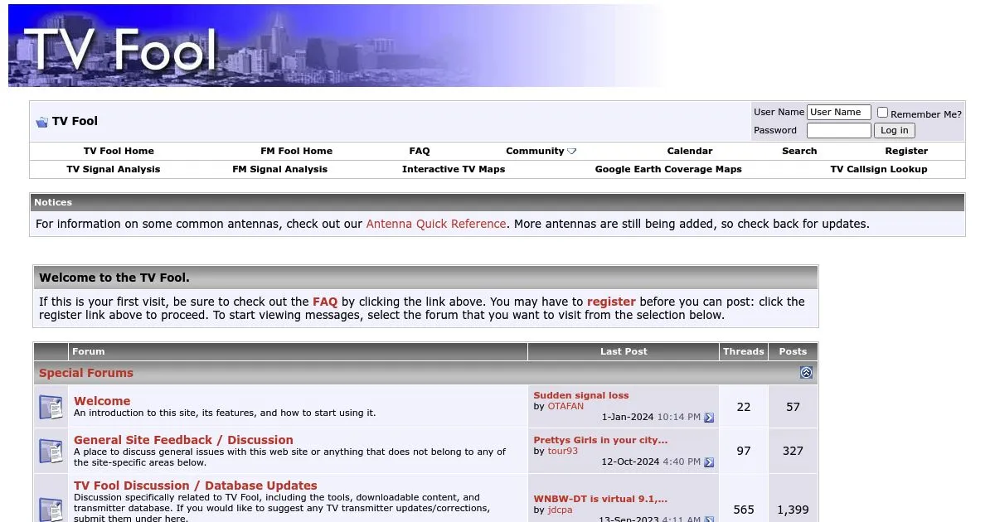The image size is (995, 522).
Task: Open TV Signal Analysis page
Action: click(114, 169)
